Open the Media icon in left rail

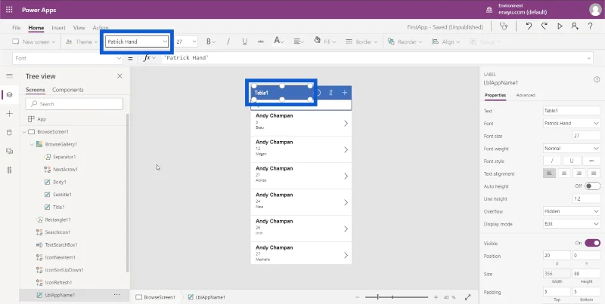pyautogui.click(x=9, y=151)
